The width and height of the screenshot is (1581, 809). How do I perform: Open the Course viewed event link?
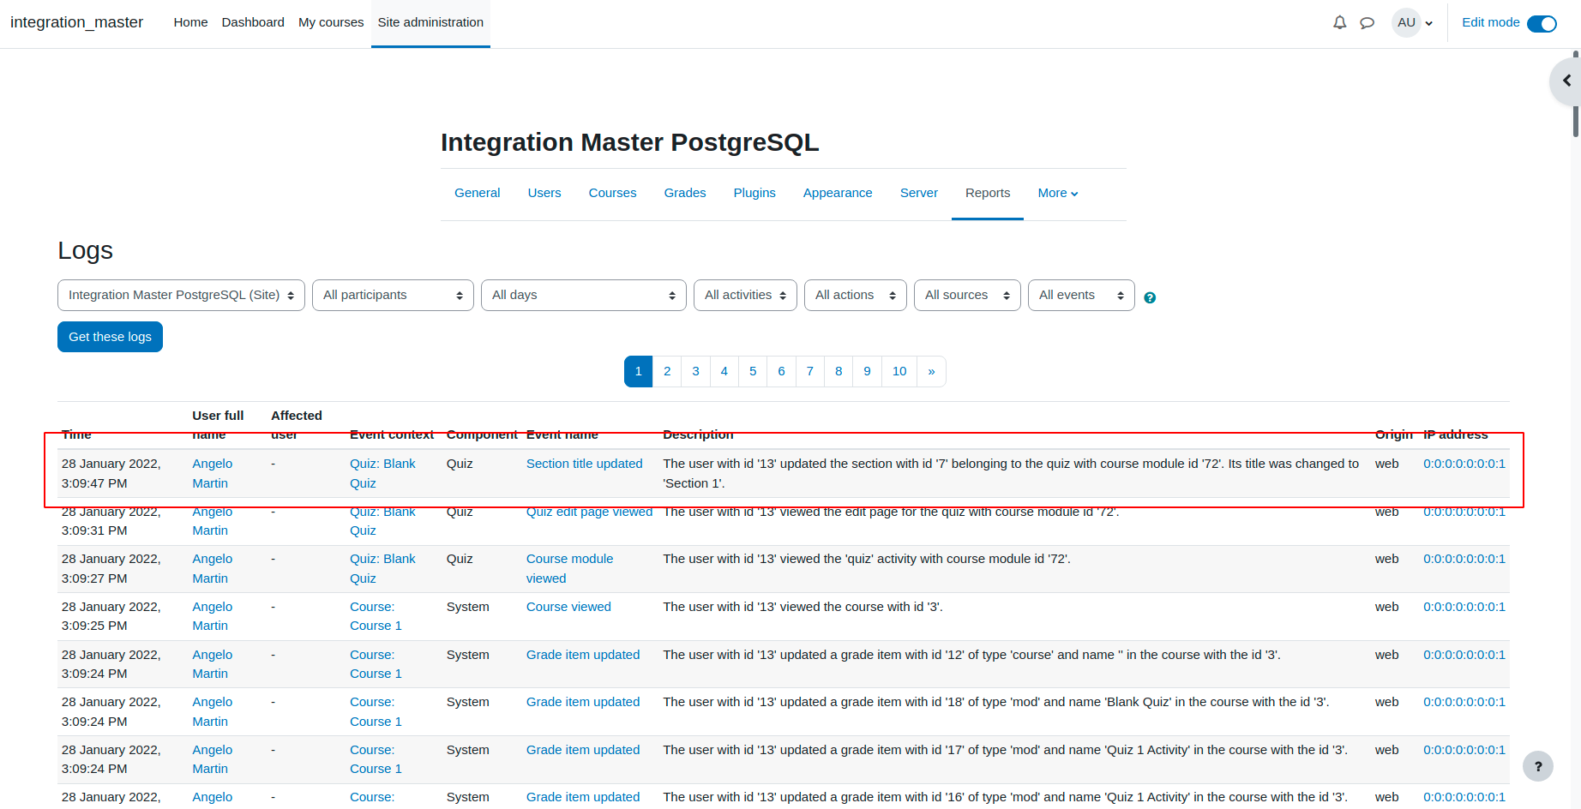click(x=568, y=607)
